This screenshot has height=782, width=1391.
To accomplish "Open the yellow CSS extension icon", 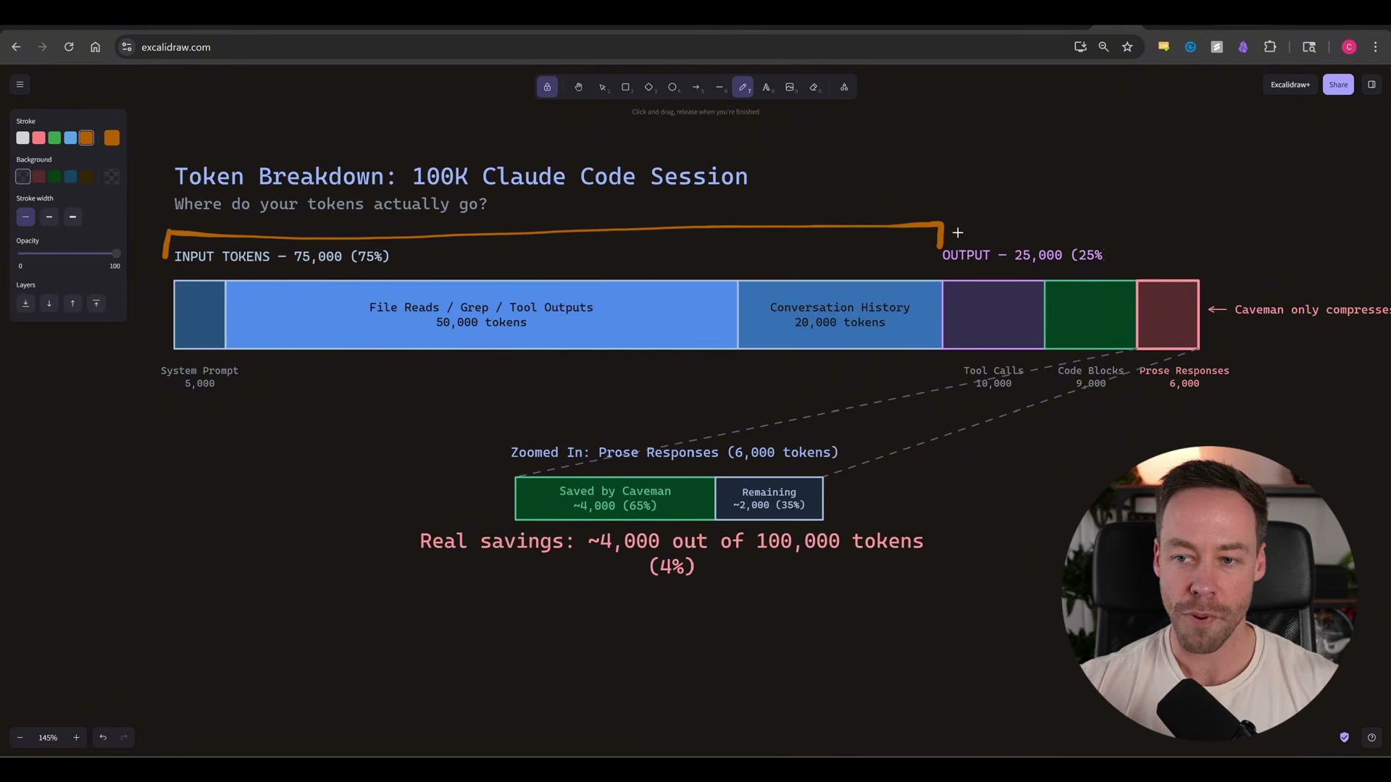I will 1164,47.
